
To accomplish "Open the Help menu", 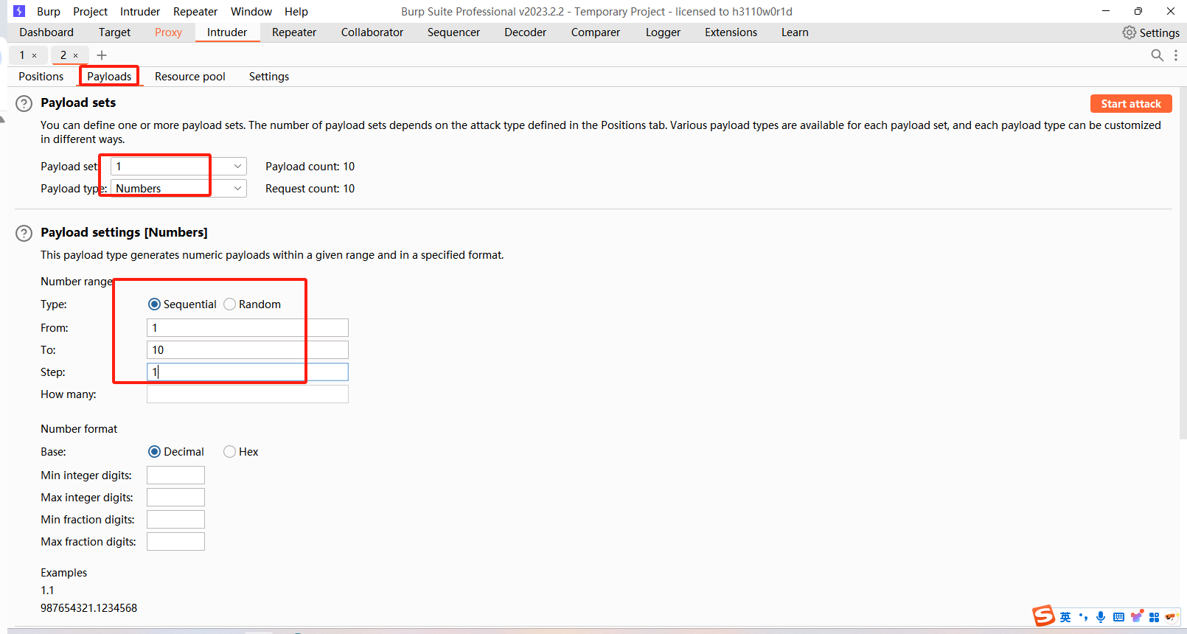I will click(x=296, y=12).
